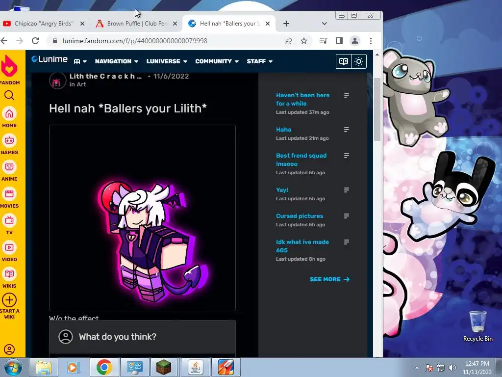The width and height of the screenshot is (502, 377).
Task: Click lines icon beside Haha post
Action: [x=347, y=130]
